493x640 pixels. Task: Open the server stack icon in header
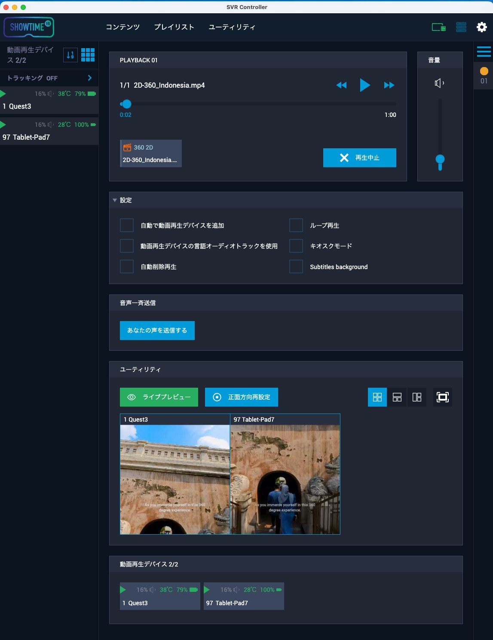(461, 27)
